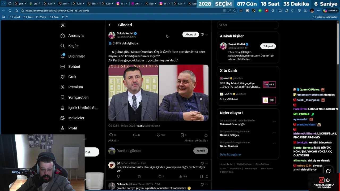This screenshot has height=191, width=340.
Task: Click Sohbet et Copilot button
Action: (x=330, y=11)
